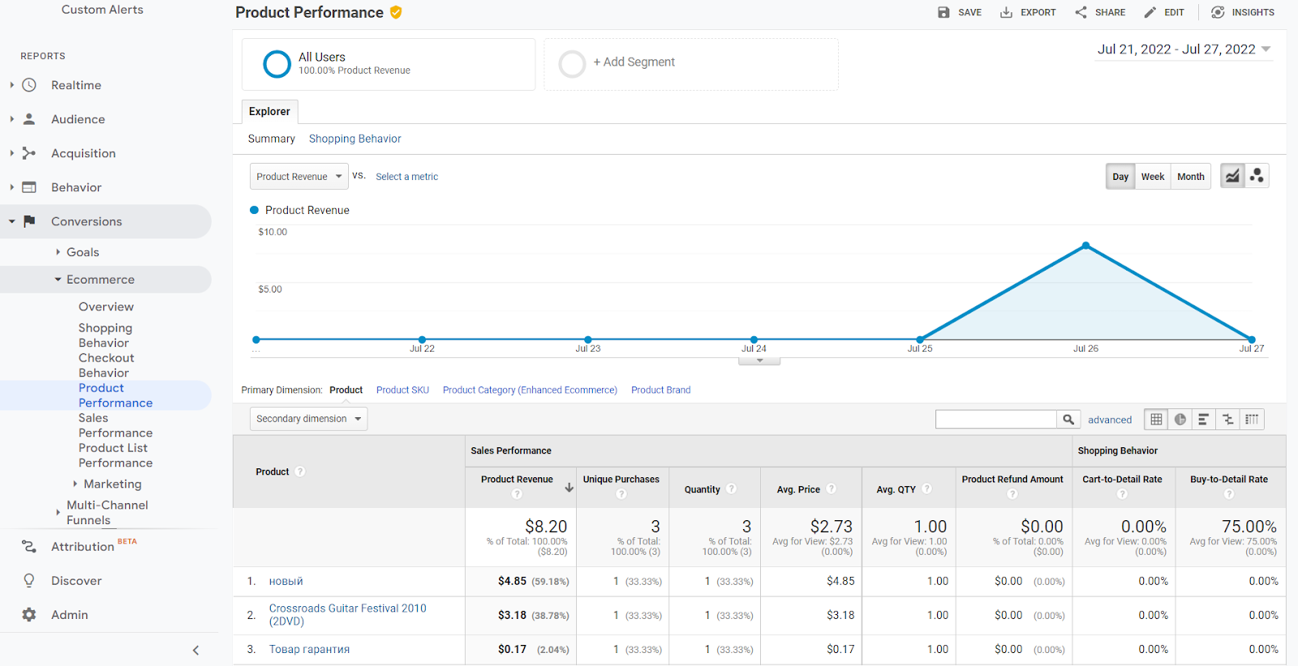Change primary dimension to Product Category

530,390
